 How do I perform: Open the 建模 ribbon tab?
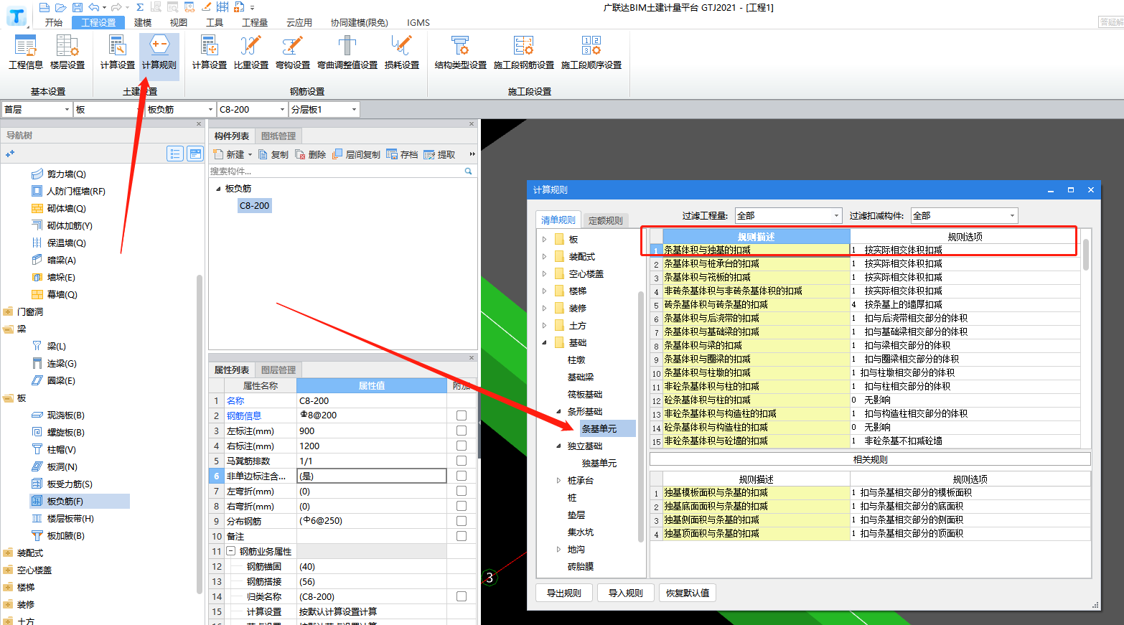(143, 22)
